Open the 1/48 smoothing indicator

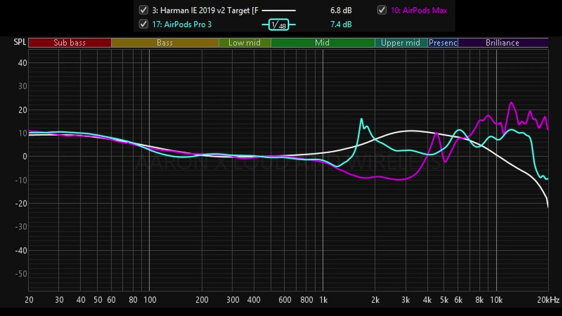(x=279, y=25)
